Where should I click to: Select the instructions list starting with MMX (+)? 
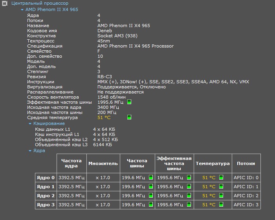pyautogui.click(x=173, y=82)
